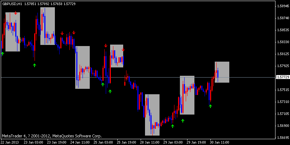Screen dimensions: 290x145
Task: Click the 1.57310 price axis value
Action: pyautogui.click(x=283, y=102)
